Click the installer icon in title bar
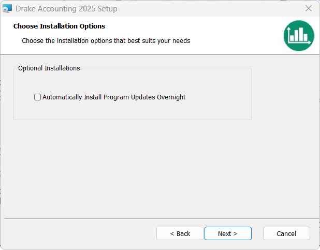Image resolution: width=320 pixels, height=250 pixels. pyautogui.click(x=7, y=9)
